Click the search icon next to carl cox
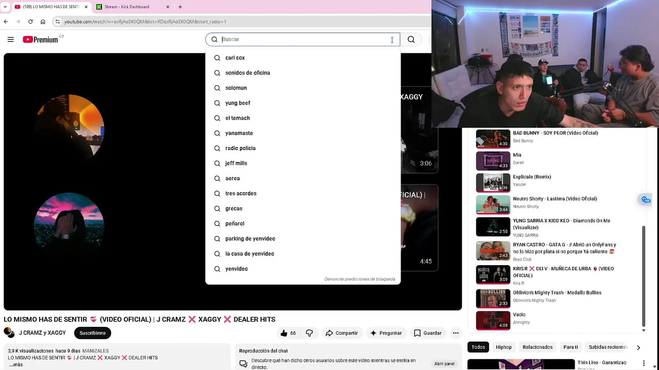This screenshot has width=659, height=370. pos(217,58)
